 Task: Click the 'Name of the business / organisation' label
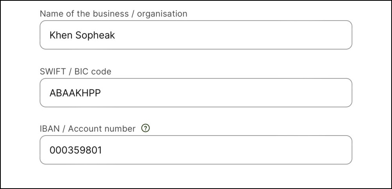114,14
